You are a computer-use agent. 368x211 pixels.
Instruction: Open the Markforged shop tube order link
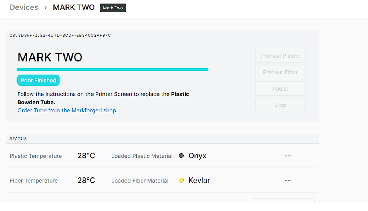[x=67, y=110]
